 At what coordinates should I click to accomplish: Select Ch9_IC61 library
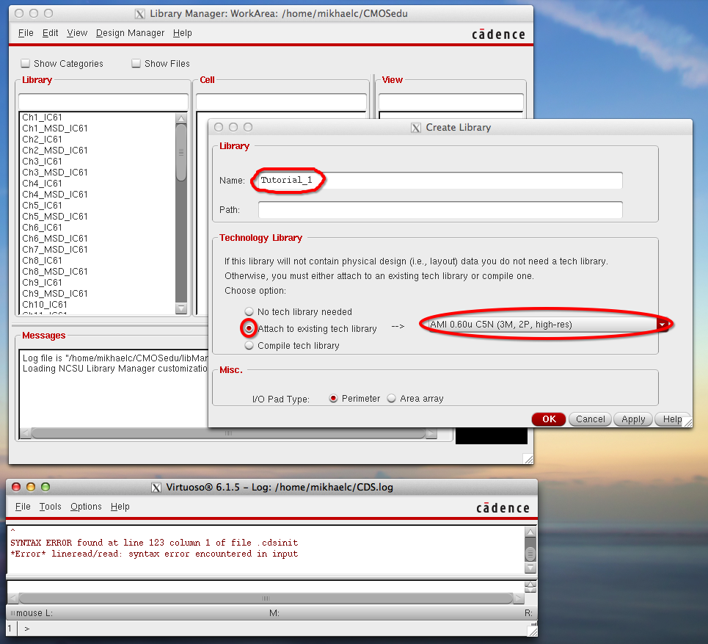point(42,283)
